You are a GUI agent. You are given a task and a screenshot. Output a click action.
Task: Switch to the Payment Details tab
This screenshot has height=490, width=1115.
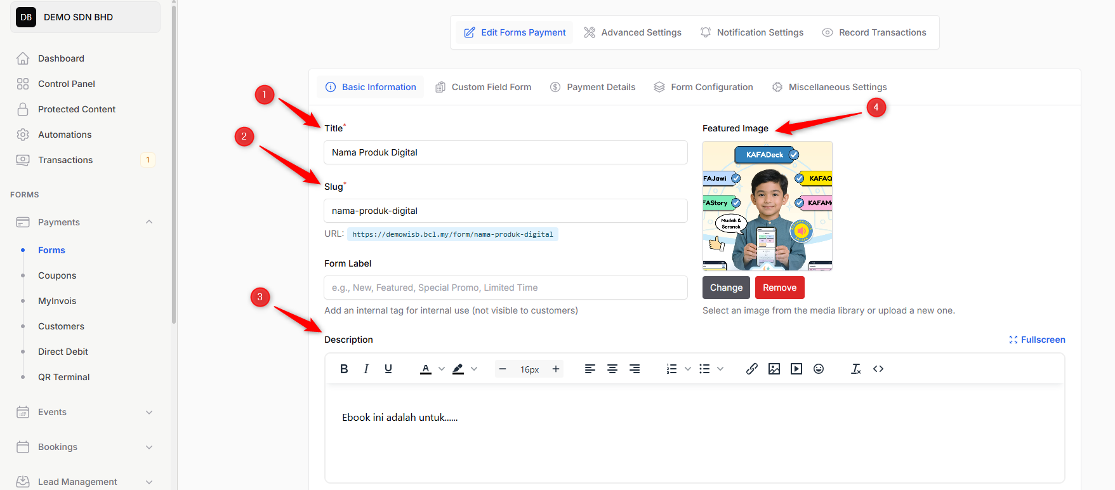click(593, 87)
